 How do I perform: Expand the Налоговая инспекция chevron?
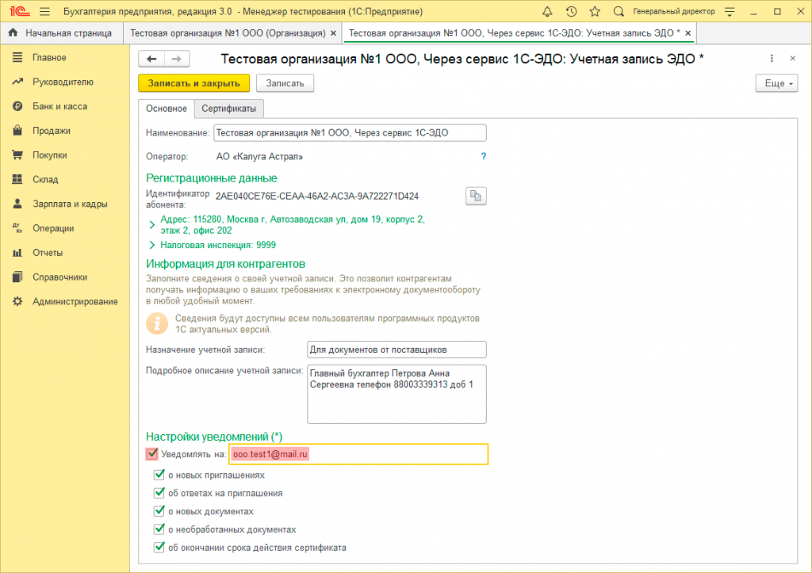coord(151,245)
